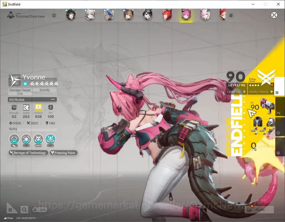The image size is (285, 222).
Task: Click the Endfield app icon in title bar
Action: (x=4, y=4)
